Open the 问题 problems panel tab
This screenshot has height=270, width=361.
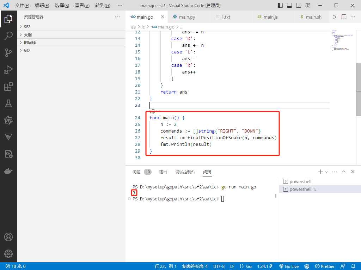[142, 172]
